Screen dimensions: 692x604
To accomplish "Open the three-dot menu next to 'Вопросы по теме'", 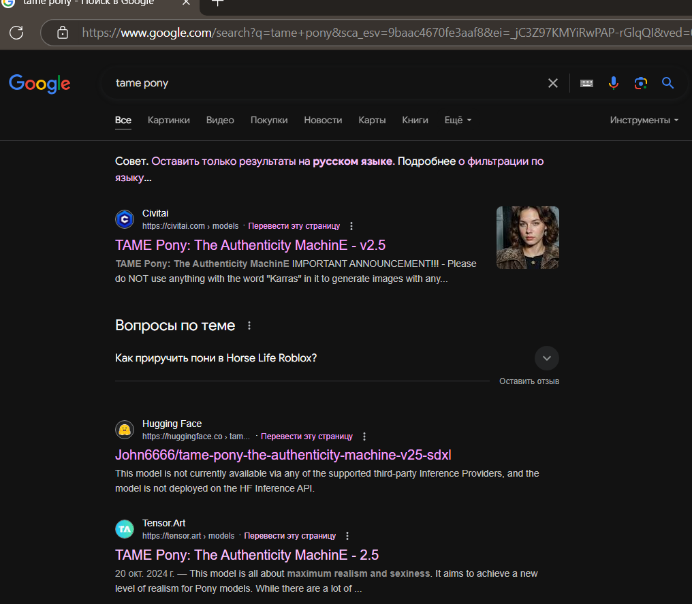I will pyautogui.click(x=249, y=325).
